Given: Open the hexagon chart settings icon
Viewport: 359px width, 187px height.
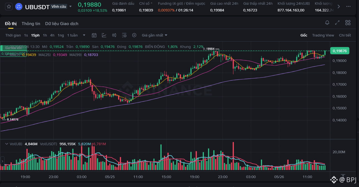Looking at the screenshot, I should 134,35.
